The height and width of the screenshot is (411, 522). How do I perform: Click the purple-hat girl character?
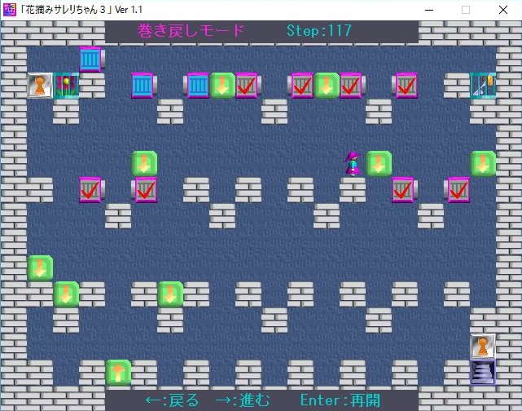point(353,163)
